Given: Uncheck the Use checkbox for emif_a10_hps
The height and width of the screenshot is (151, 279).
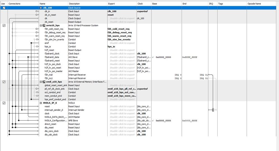Looking at the screenshot, I should 4,82.
